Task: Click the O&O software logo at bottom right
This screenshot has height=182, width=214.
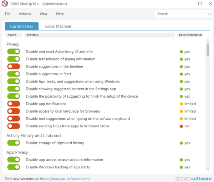Action: (x=194, y=178)
